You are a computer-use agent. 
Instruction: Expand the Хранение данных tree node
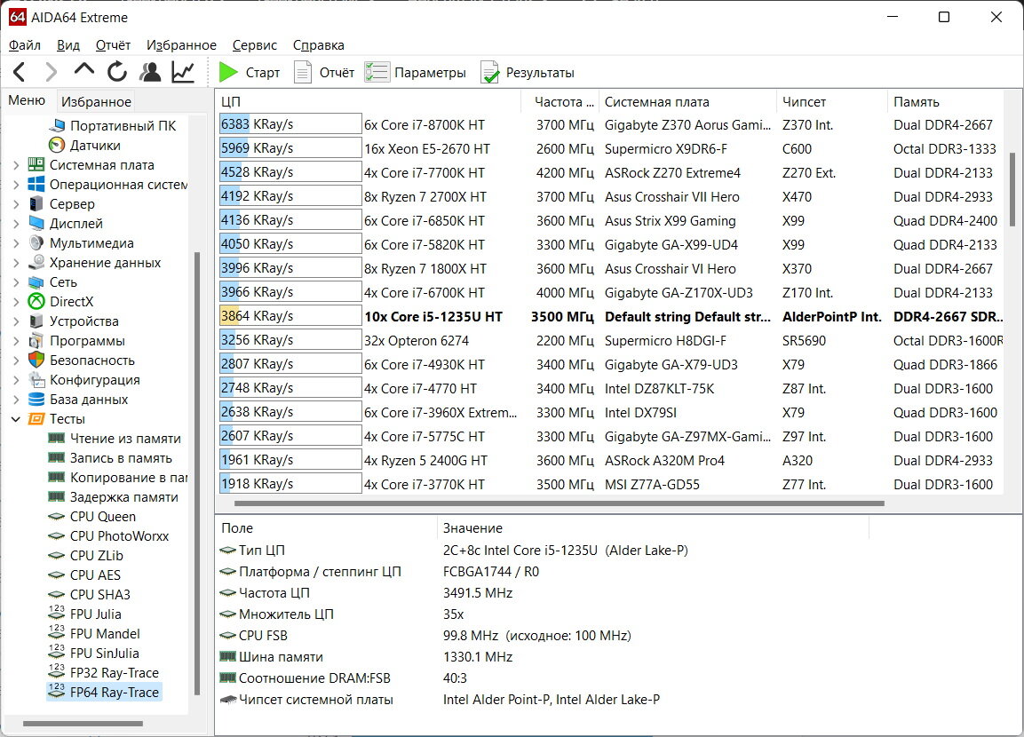click(16, 263)
